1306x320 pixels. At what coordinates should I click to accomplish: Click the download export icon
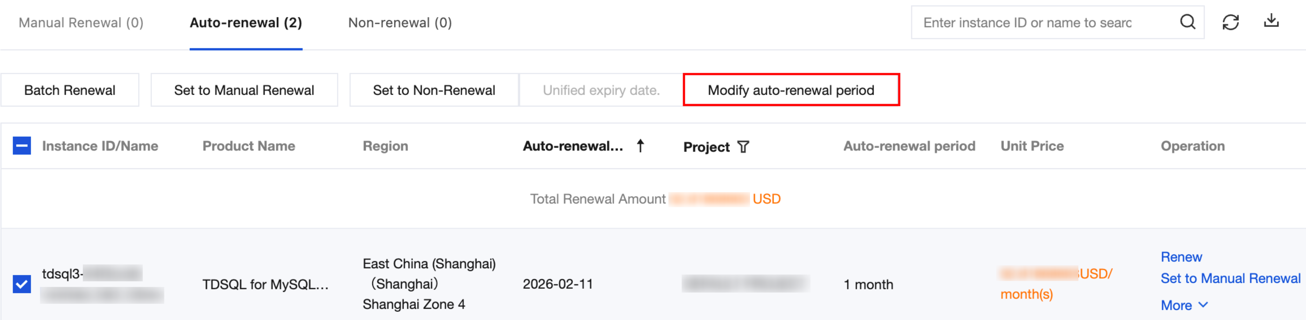(x=1271, y=21)
